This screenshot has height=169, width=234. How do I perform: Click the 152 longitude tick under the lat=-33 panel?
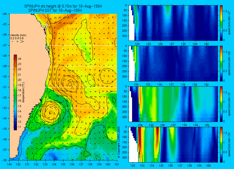pyautogui.click(x=133, y=166)
